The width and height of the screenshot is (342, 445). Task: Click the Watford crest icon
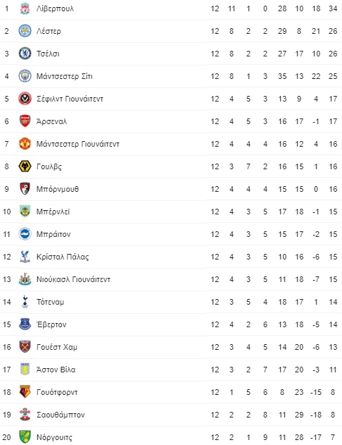click(x=25, y=392)
